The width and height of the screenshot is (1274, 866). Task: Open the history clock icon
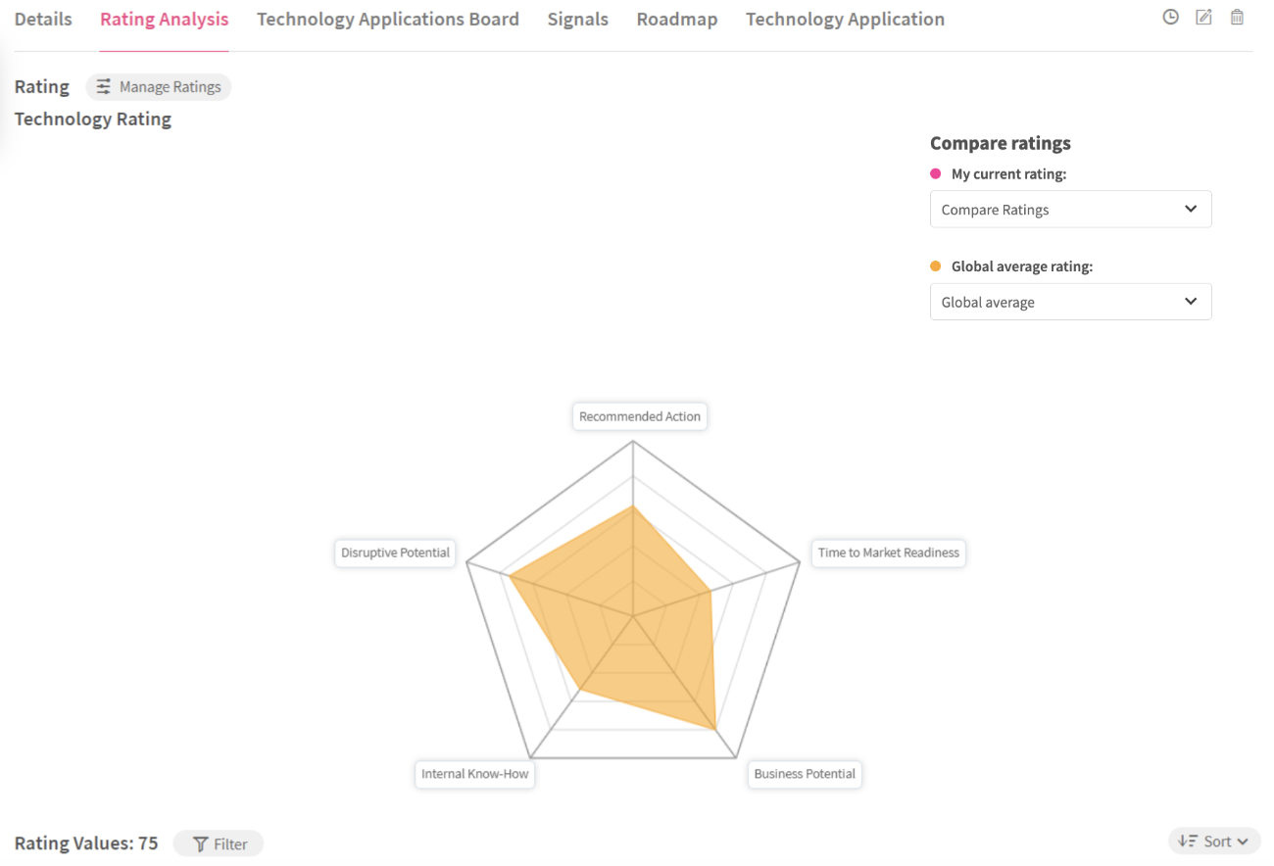coord(1170,18)
